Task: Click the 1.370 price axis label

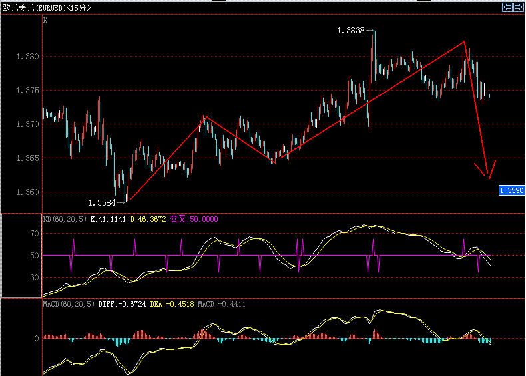Action: point(27,124)
